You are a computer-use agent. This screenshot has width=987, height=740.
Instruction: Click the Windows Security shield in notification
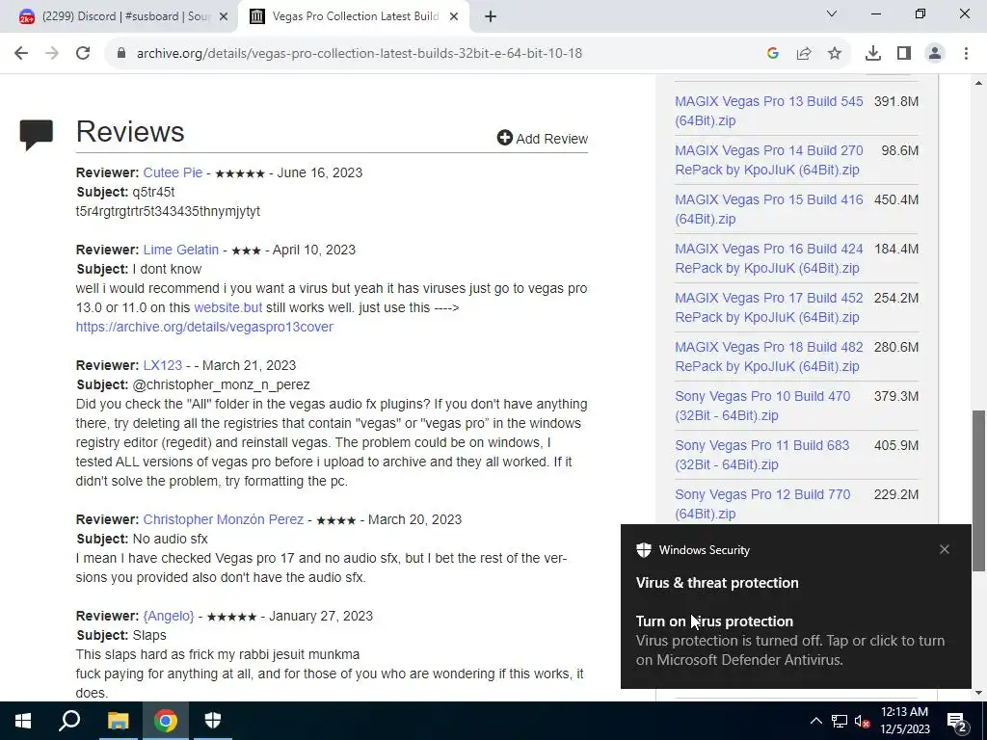644,550
